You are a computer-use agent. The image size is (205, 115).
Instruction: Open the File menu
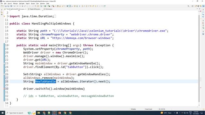pyautogui.click(x=2, y=4)
